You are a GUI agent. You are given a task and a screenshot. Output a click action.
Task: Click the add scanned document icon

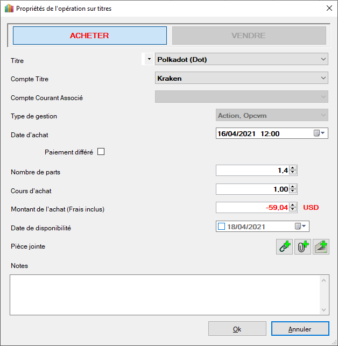(x=321, y=247)
